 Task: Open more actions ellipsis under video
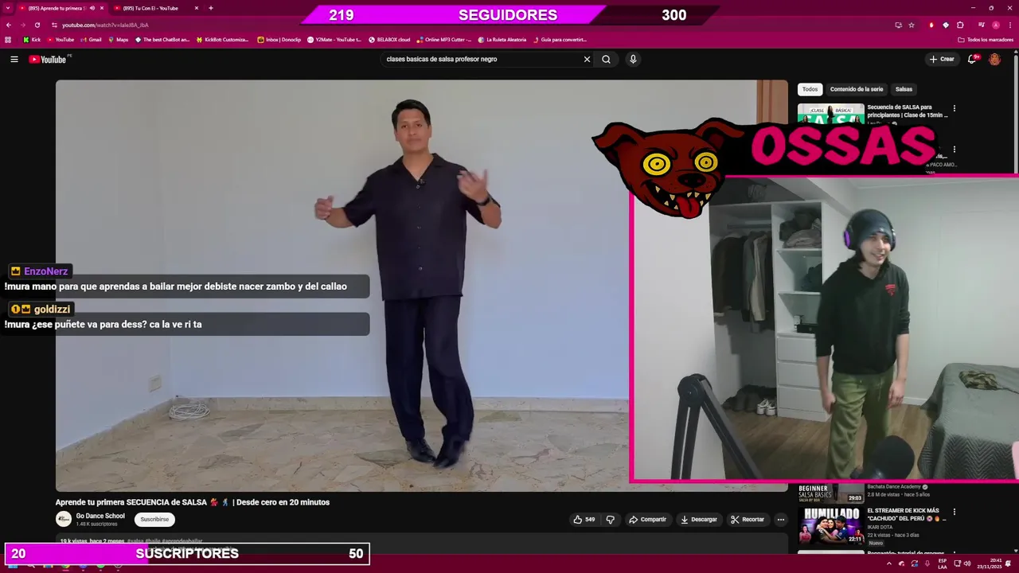pyautogui.click(x=781, y=520)
